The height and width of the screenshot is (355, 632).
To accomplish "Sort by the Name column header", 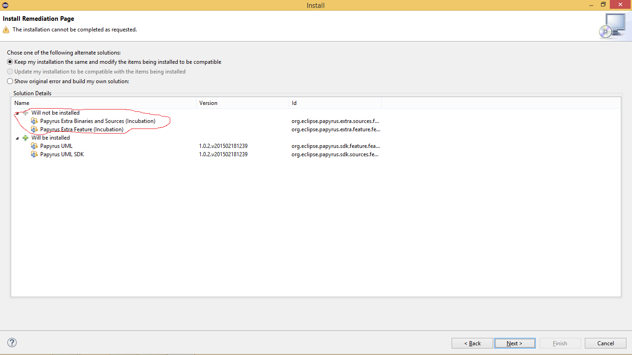I will [104, 103].
